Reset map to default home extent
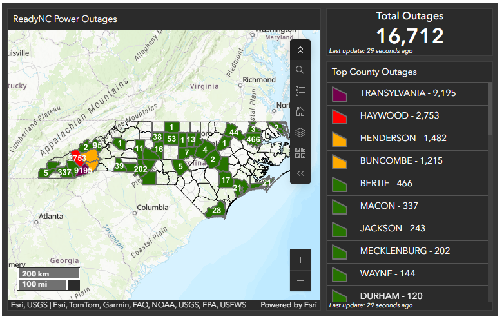Image resolution: width=504 pixels, height=319 pixels. pyautogui.click(x=300, y=111)
